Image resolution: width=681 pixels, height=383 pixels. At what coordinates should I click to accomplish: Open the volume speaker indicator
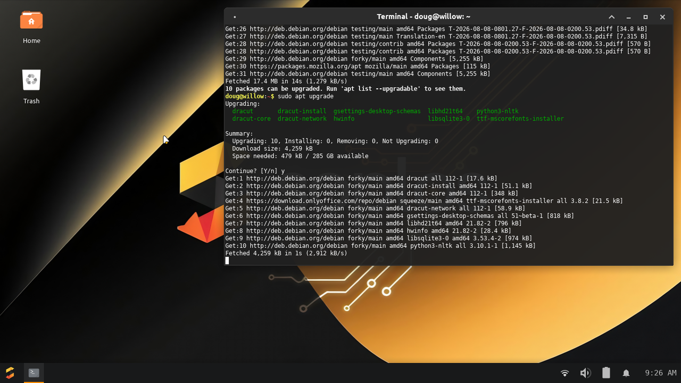pos(585,373)
